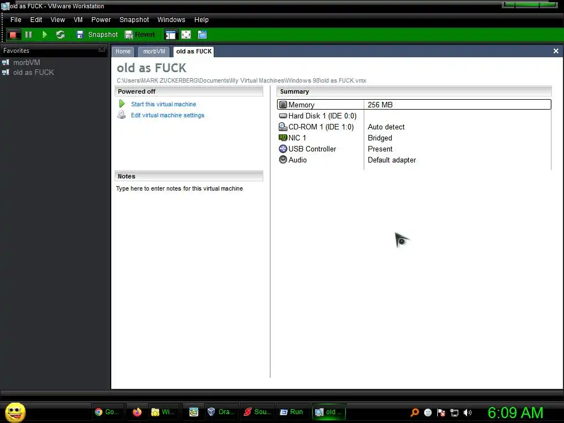Screen dimensions: 564x423
Task: Click the search magnifier tray icon
Action: tap(415, 413)
